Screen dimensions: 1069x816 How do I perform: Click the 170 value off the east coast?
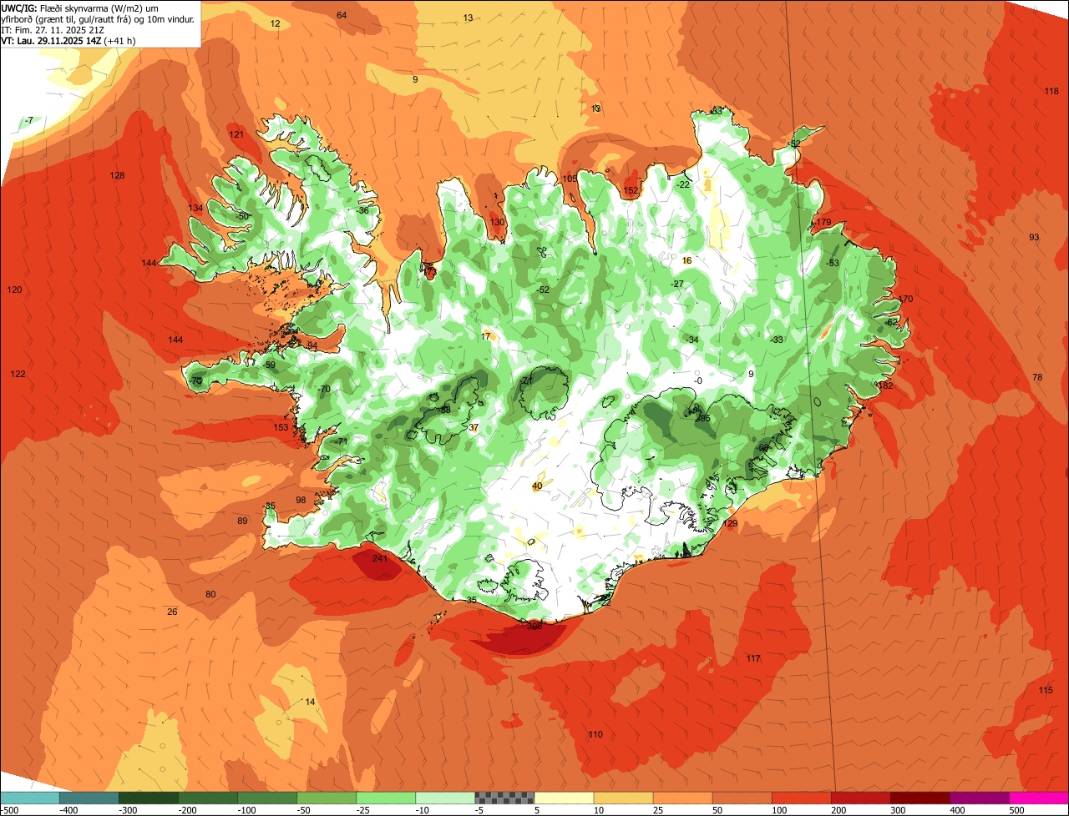coord(906,300)
